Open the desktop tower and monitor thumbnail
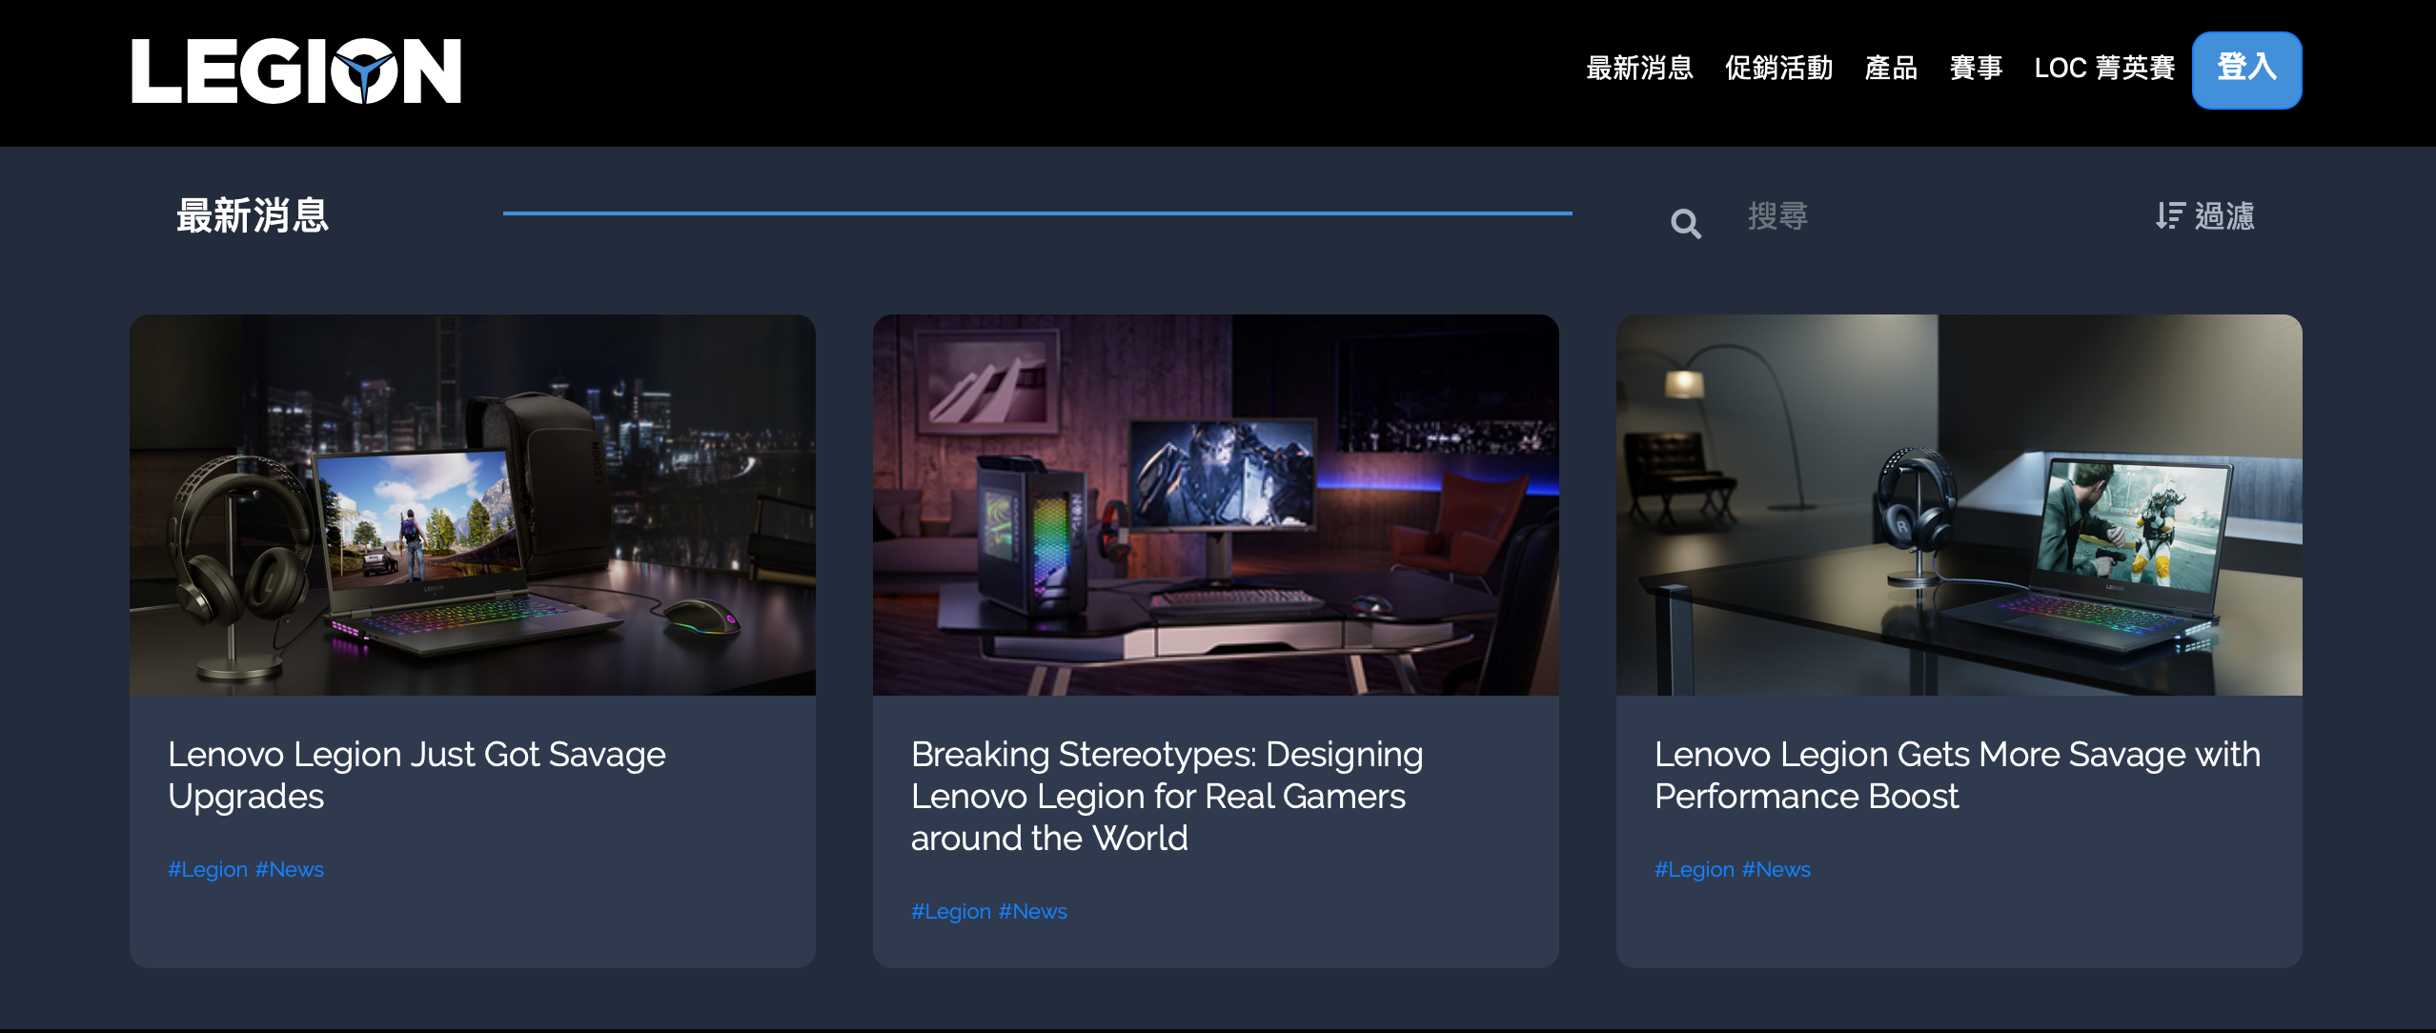Viewport: 2436px width, 1033px height. click(x=1216, y=505)
